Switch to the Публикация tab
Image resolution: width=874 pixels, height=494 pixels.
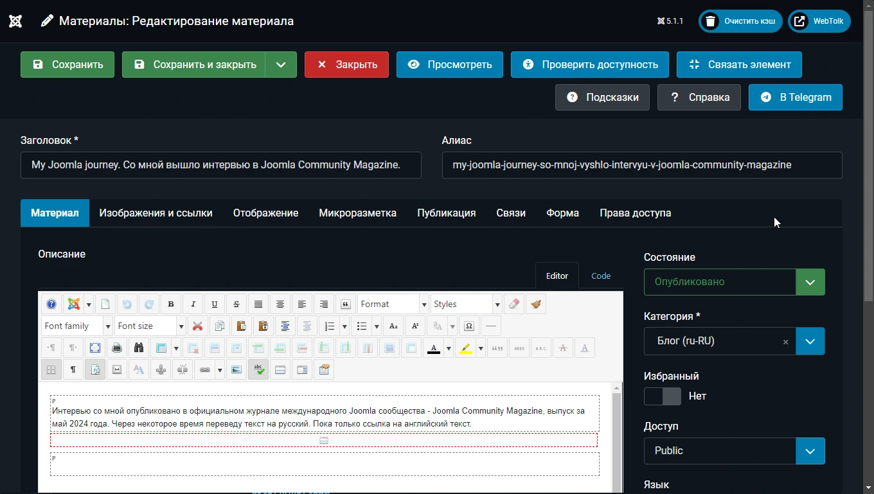[446, 213]
